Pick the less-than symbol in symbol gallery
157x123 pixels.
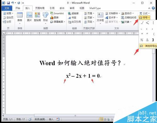[148, 23]
